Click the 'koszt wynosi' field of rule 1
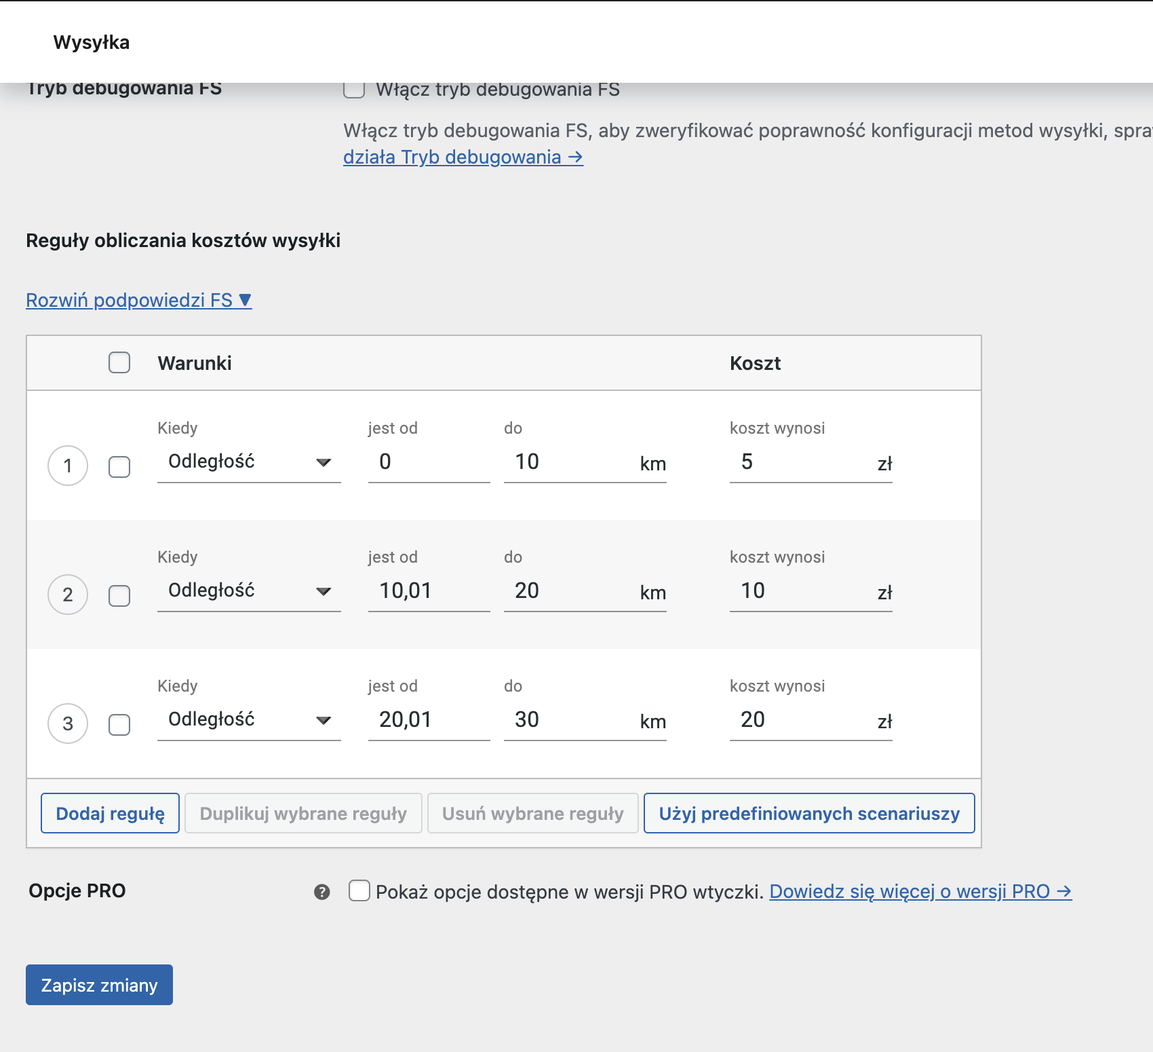Viewport: 1153px width, 1052px height. click(810, 462)
